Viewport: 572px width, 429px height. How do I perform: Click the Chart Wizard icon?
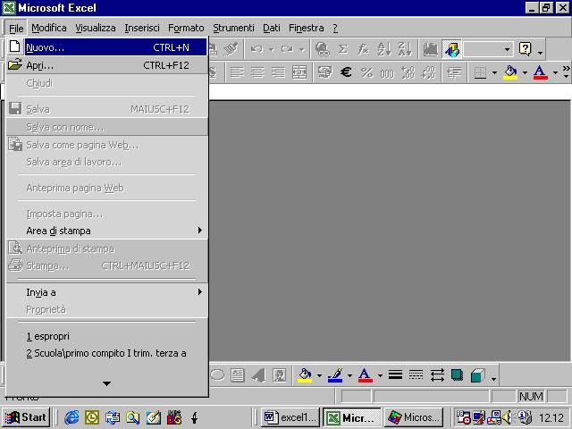click(431, 49)
